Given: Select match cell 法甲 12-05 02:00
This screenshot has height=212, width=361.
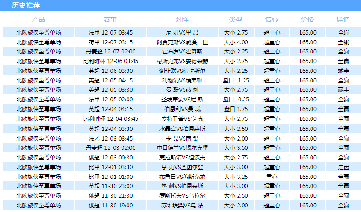Looking at the screenshot, I should point(110,100).
